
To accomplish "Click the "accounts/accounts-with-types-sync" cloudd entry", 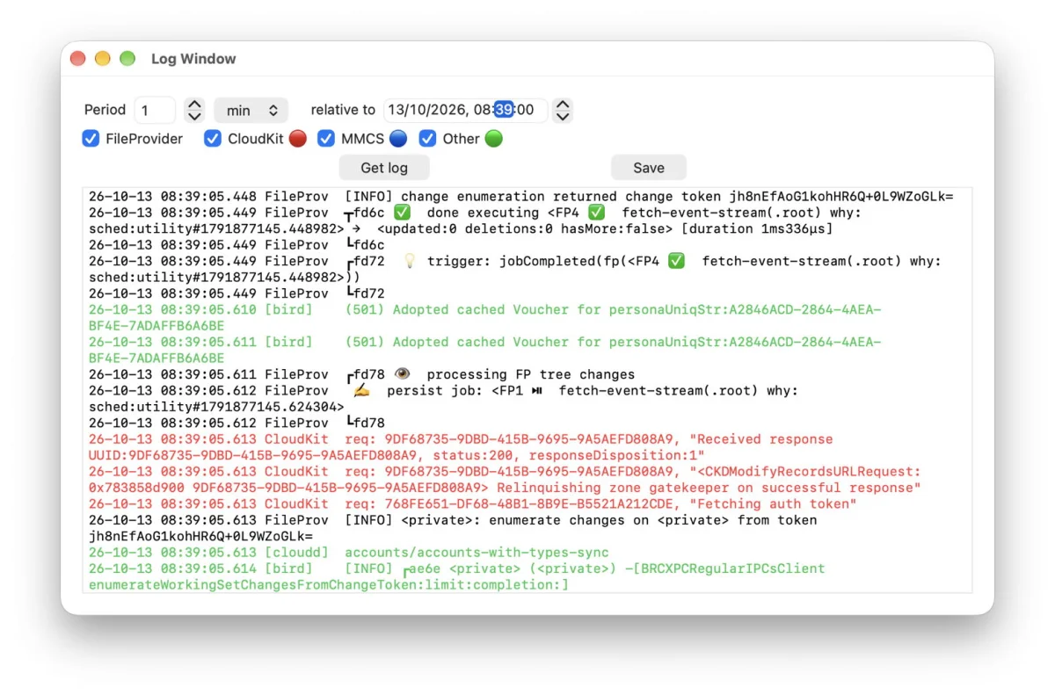I will click(x=477, y=552).
